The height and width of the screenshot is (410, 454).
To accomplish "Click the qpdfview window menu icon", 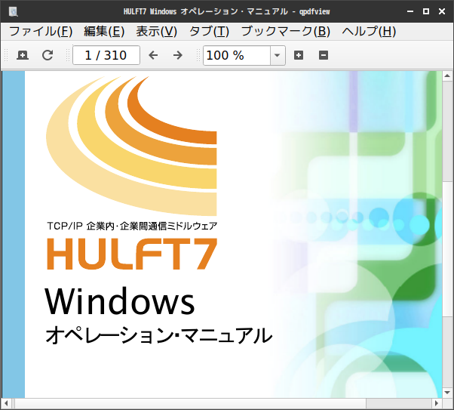I will point(14,11).
